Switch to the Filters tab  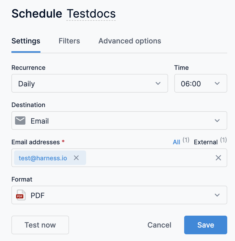[x=69, y=41]
